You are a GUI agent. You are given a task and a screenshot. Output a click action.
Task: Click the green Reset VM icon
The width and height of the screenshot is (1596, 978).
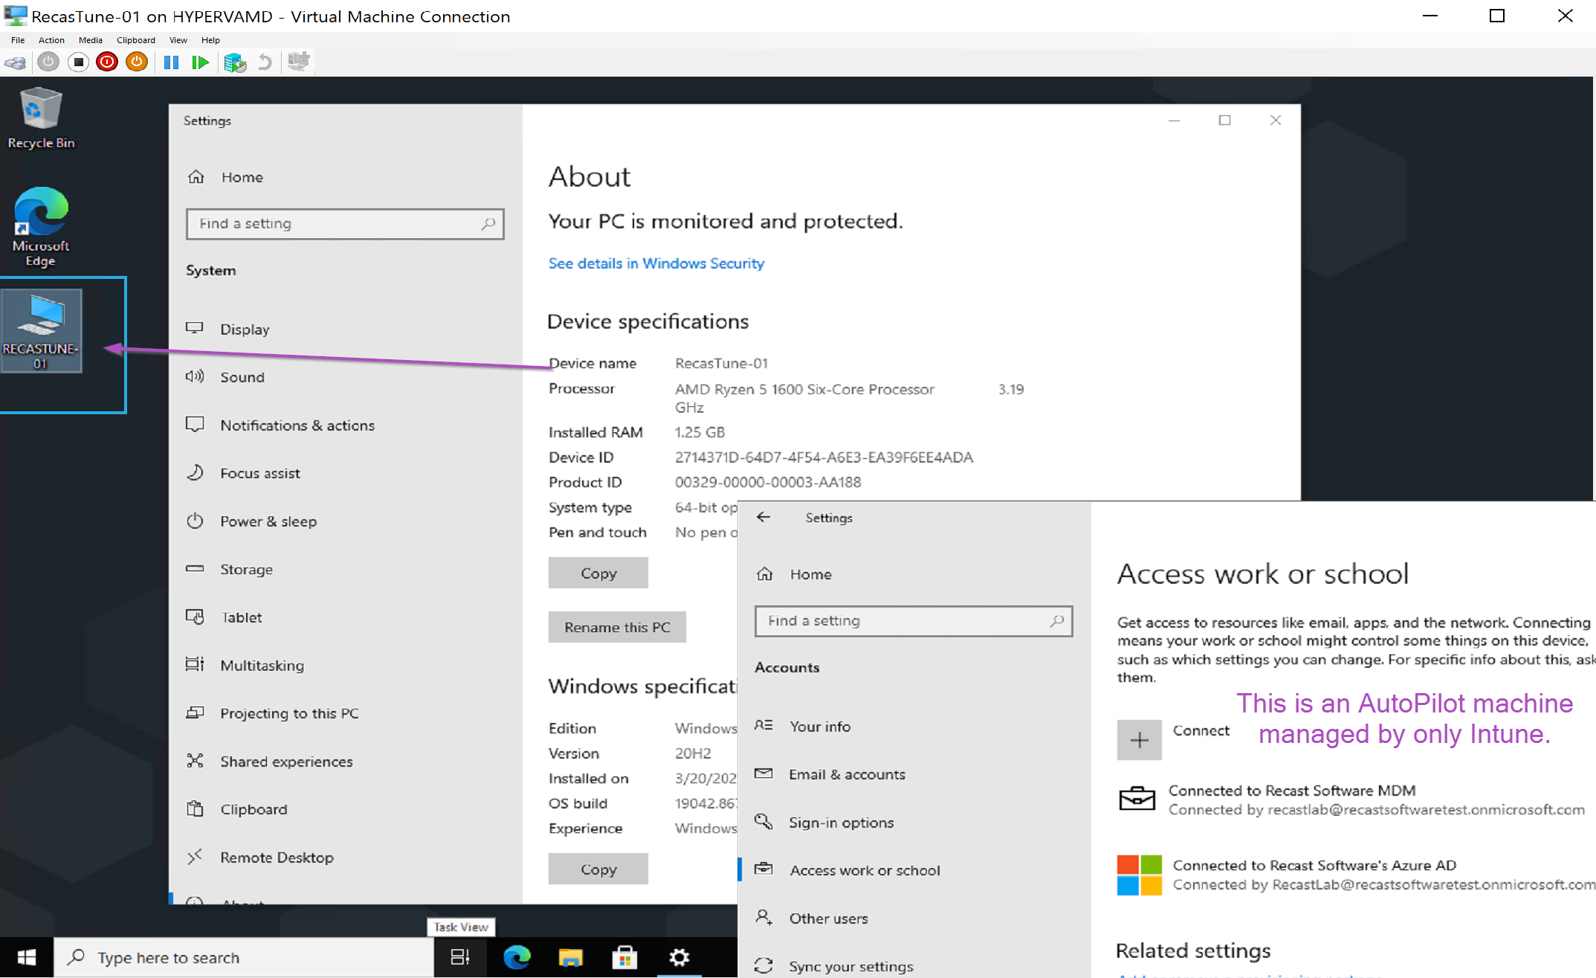200,62
